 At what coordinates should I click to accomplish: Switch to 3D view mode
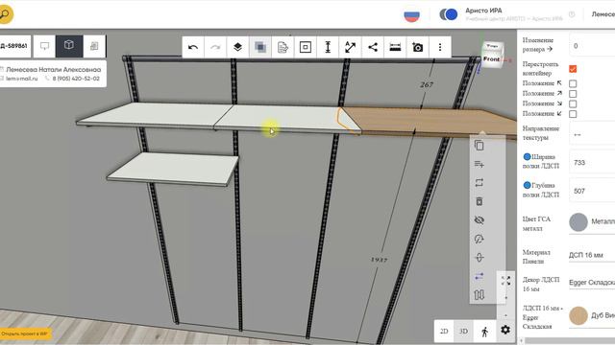point(463,332)
